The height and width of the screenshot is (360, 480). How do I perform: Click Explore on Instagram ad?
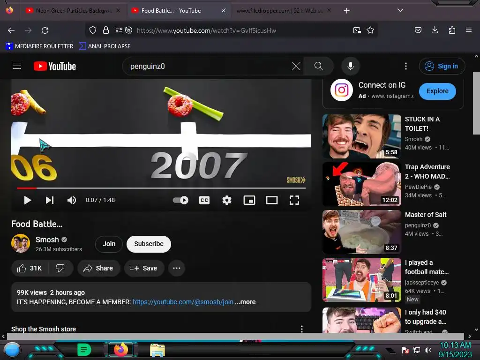click(437, 91)
